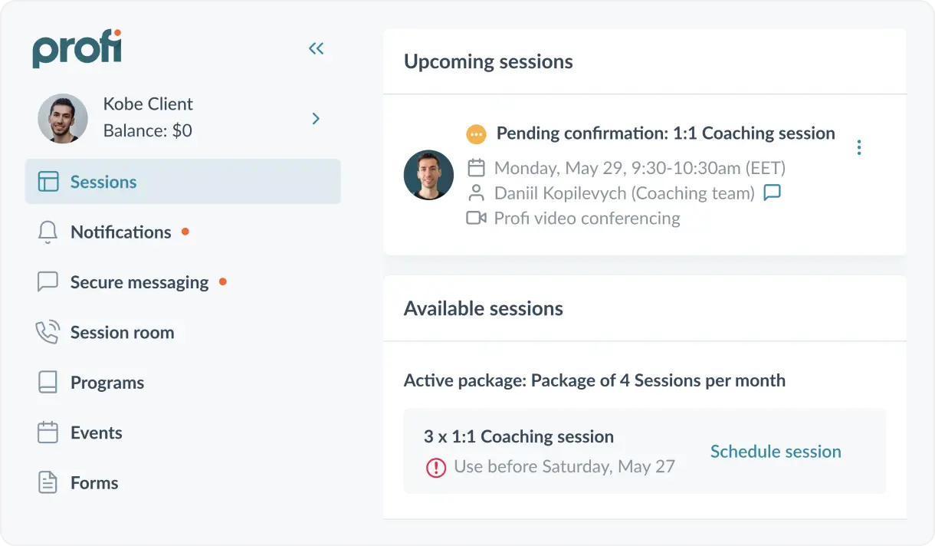Click the Programs book icon

[x=48, y=383]
